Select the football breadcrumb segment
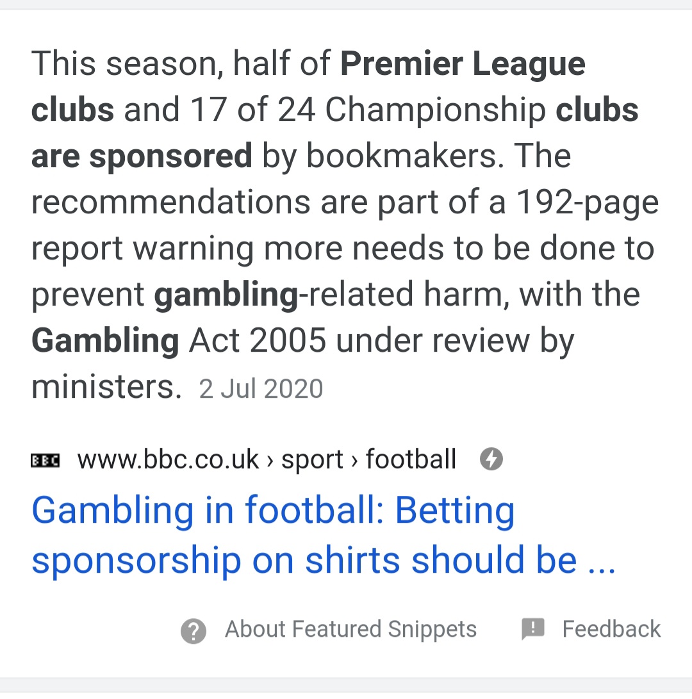This screenshot has height=699, width=692. [411, 459]
